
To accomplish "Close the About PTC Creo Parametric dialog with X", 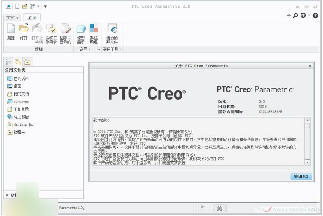I will pyautogui.click(x=310, y=66).
